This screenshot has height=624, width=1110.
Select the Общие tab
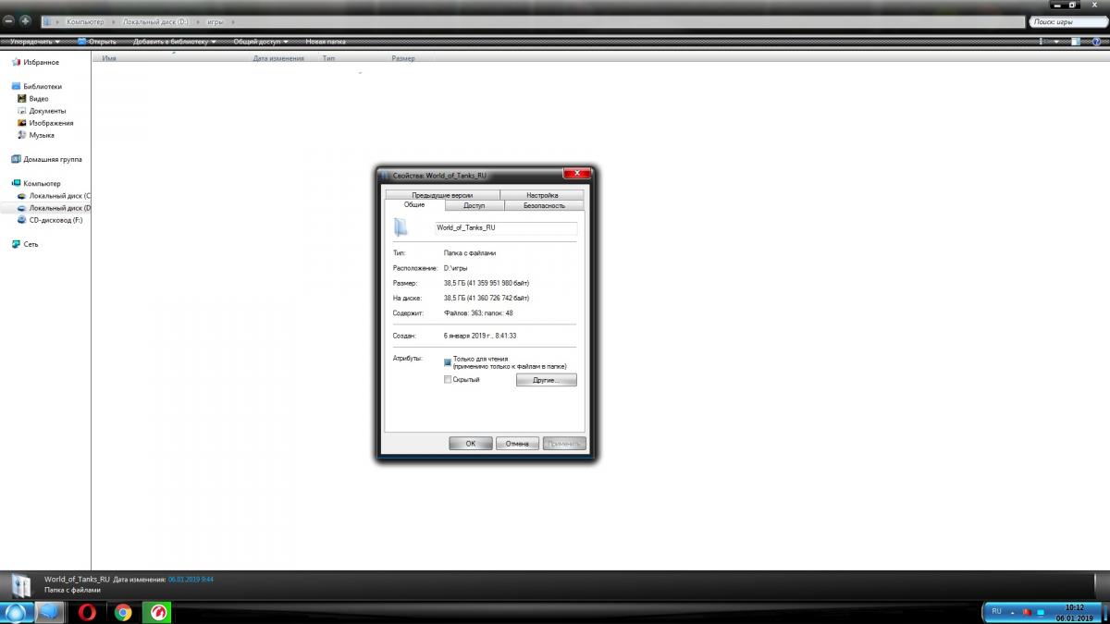[x=413, y=205]
